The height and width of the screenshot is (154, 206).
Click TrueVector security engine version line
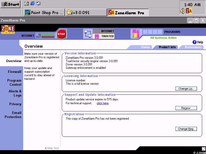[92, 61]
